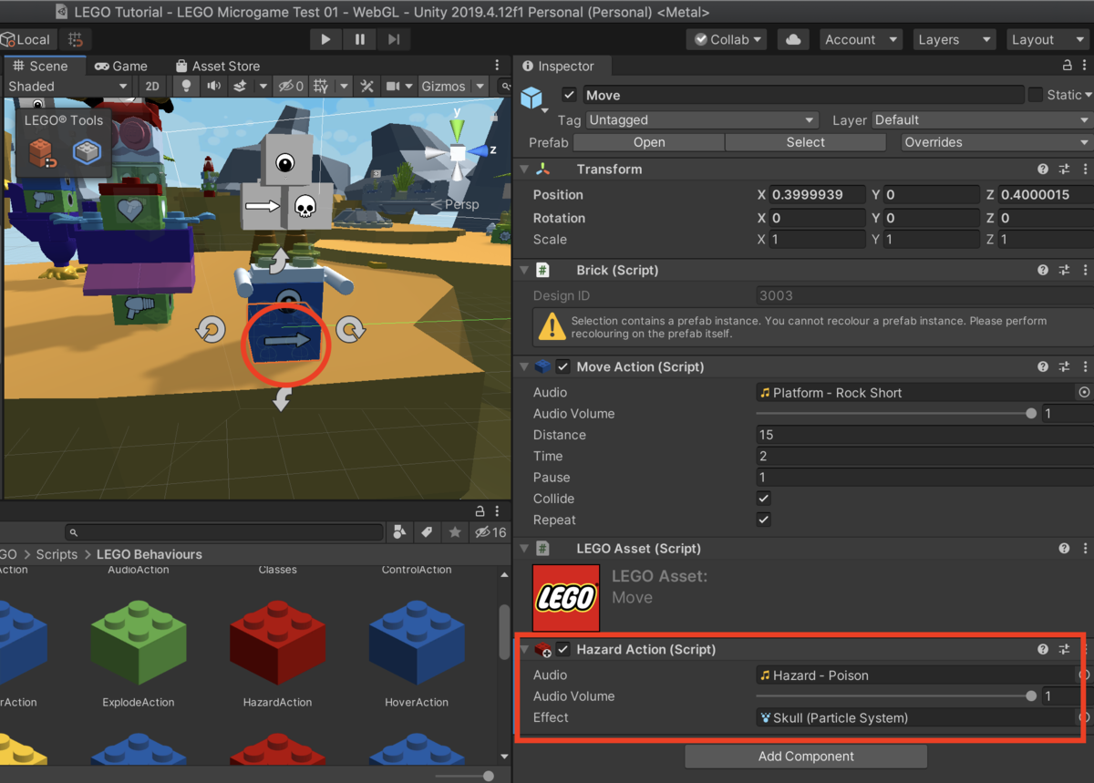Pause the game with the pause button

tap(360, 39)
